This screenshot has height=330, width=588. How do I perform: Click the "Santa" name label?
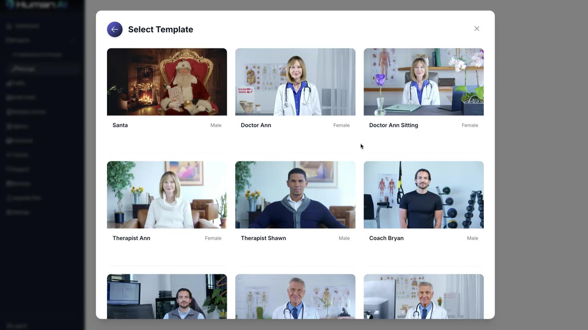coord(120,125)
